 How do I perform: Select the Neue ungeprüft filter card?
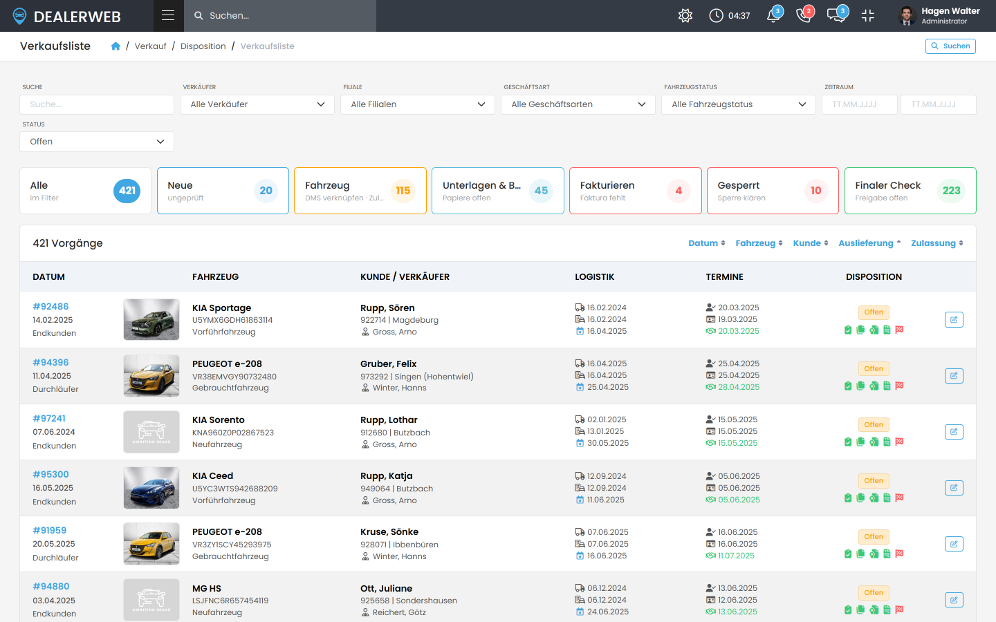pyautogui.click(x=223, y=191)
